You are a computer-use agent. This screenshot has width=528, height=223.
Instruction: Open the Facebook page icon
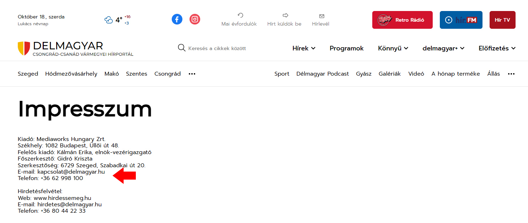177,19
